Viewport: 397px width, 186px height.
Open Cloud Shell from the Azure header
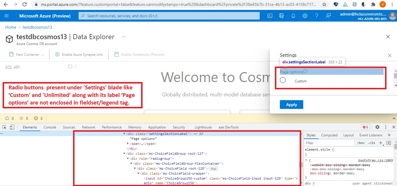point(270,16)
